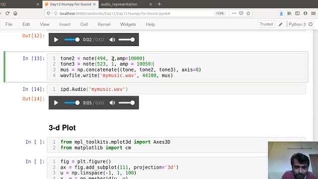Select the In [14] cell prompt
Screen dimensions: 318x179
[x=34, y=89]
